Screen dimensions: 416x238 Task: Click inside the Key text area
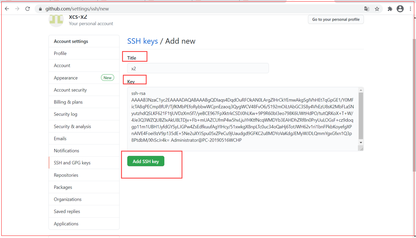click(242, 119)
